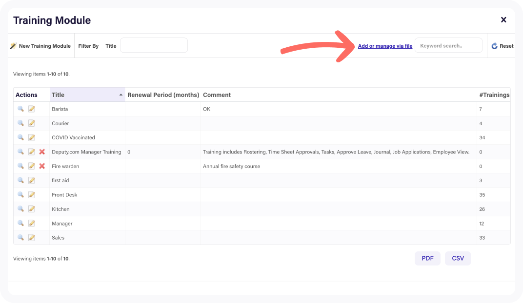Sort by #Trainings column header
This screenshot has height=303, width=523.
click(x=494, y=95)
